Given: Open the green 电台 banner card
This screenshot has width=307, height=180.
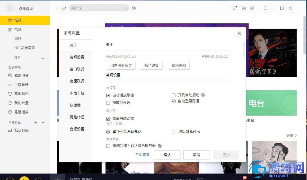Looking at the screenshot, I should pos(271,103).
